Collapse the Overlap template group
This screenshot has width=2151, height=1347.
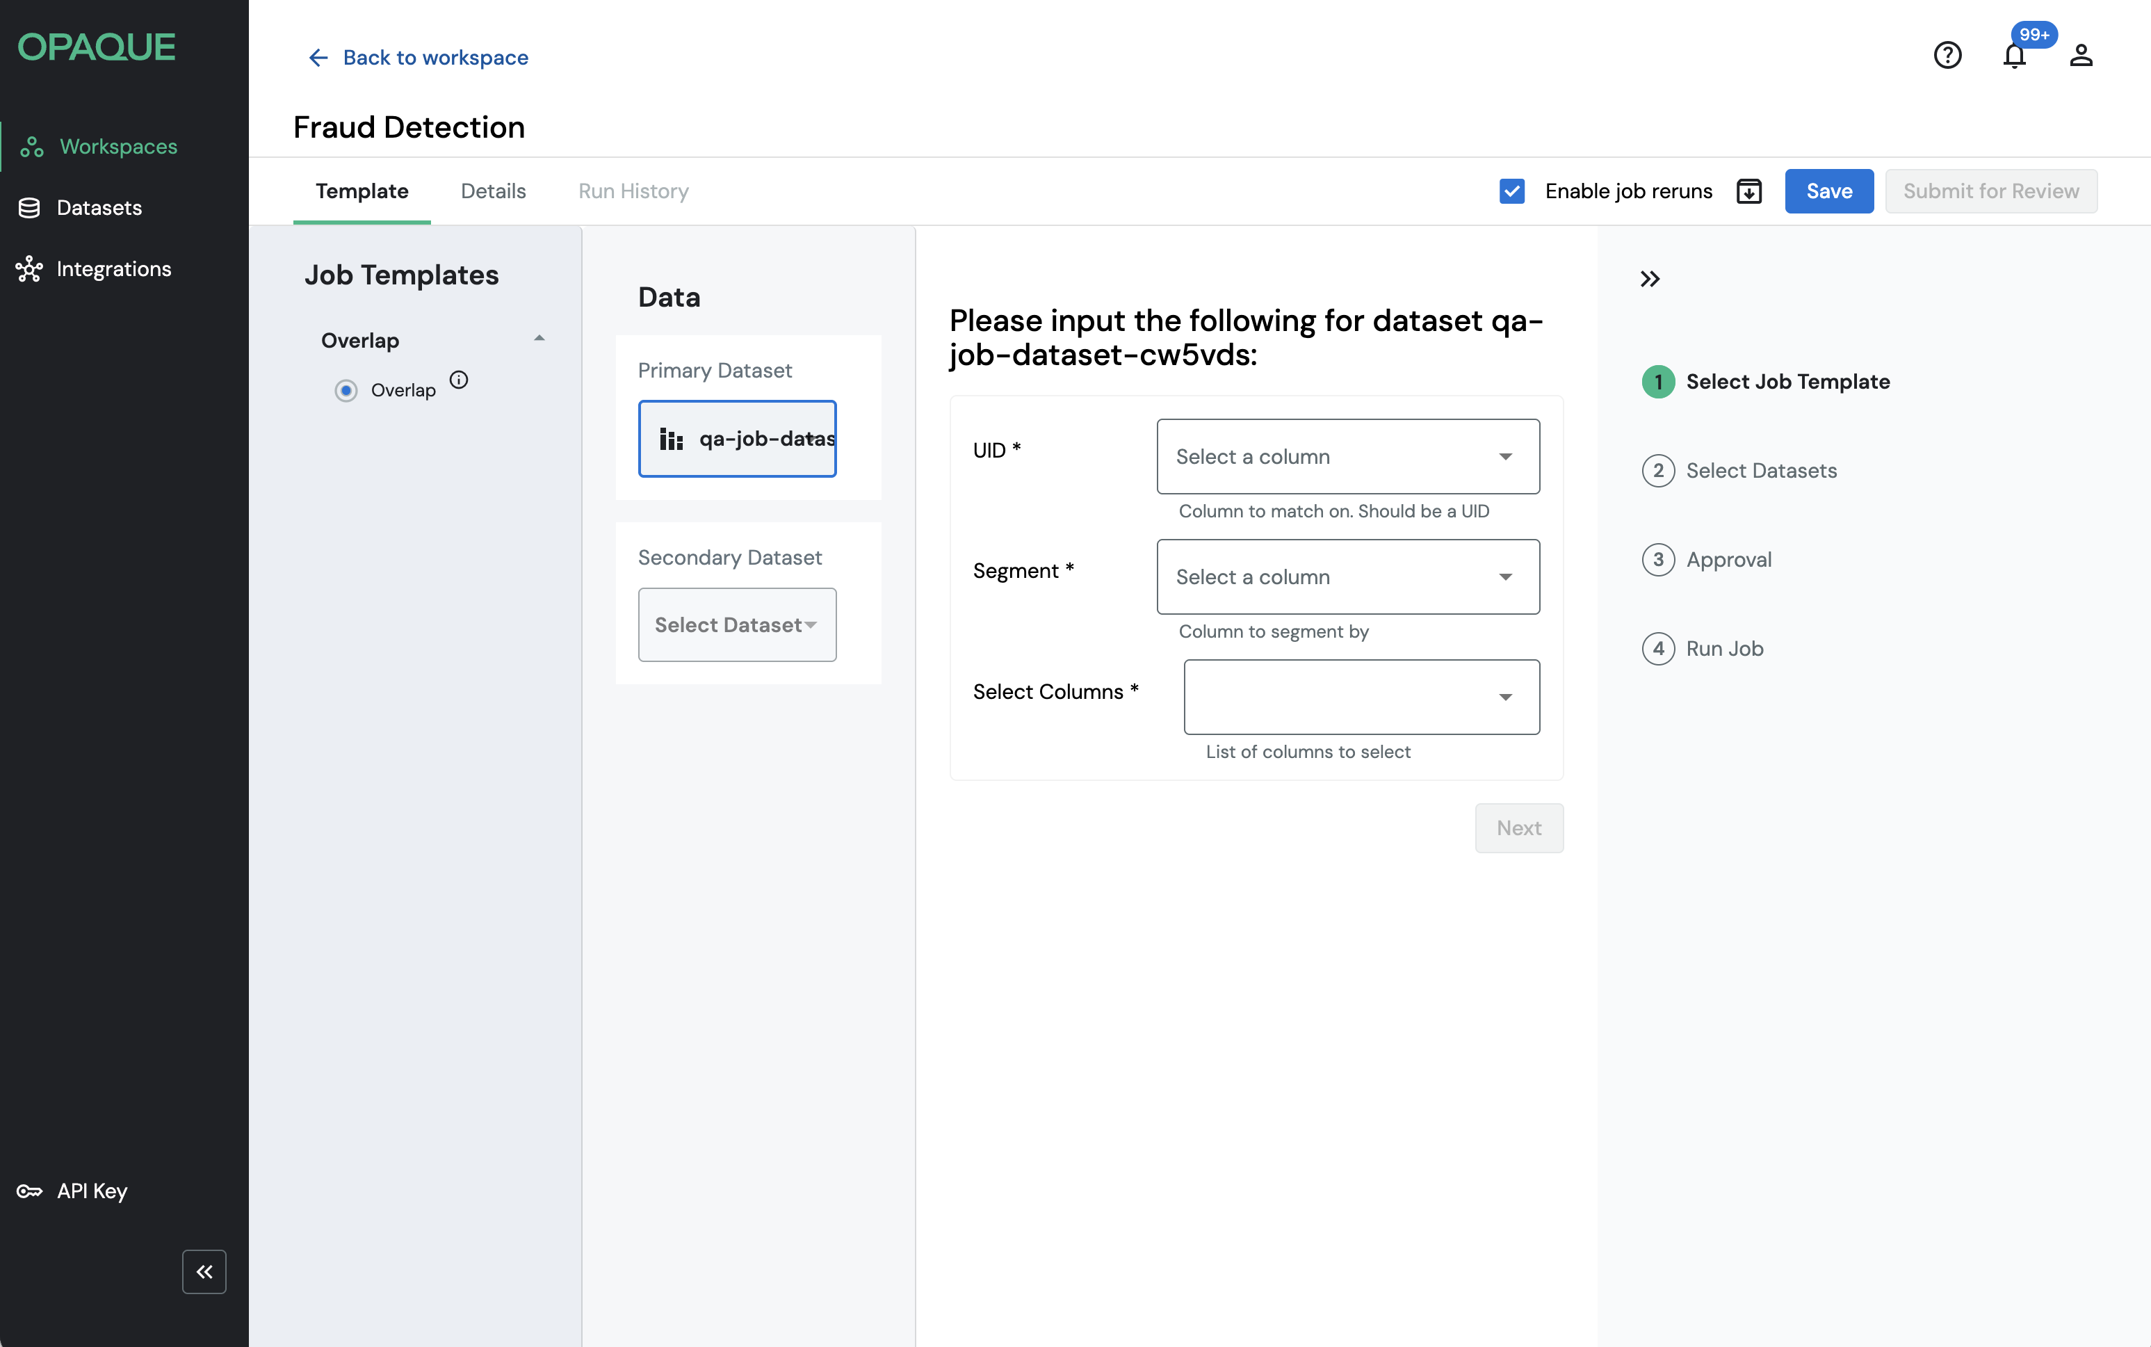coord(539,339)
